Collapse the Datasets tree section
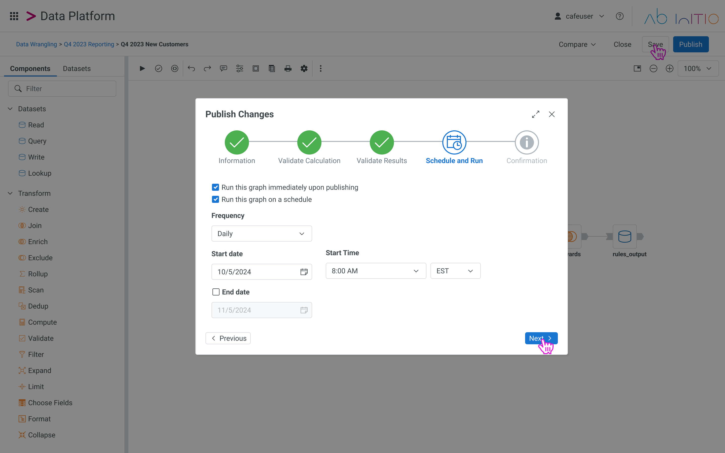 (x=10, y=109)
